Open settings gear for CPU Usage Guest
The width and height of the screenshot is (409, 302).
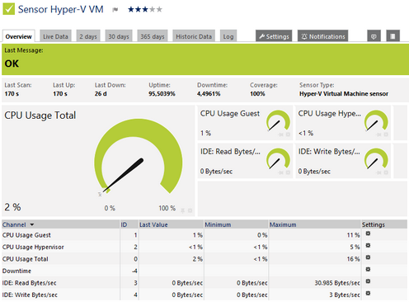368,234
